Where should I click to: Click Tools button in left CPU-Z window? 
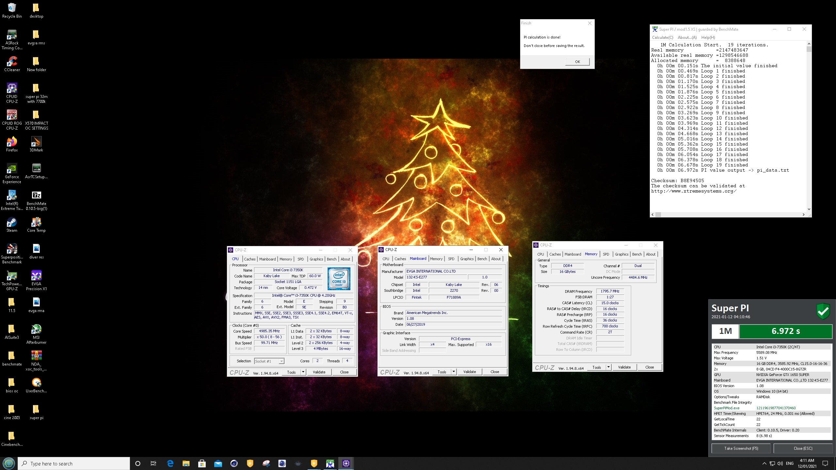coord(291,372)
